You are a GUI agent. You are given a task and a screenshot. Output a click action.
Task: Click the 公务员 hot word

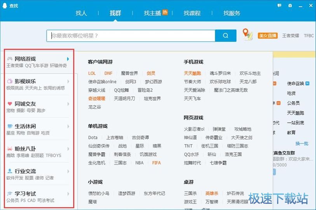(293, 103)
